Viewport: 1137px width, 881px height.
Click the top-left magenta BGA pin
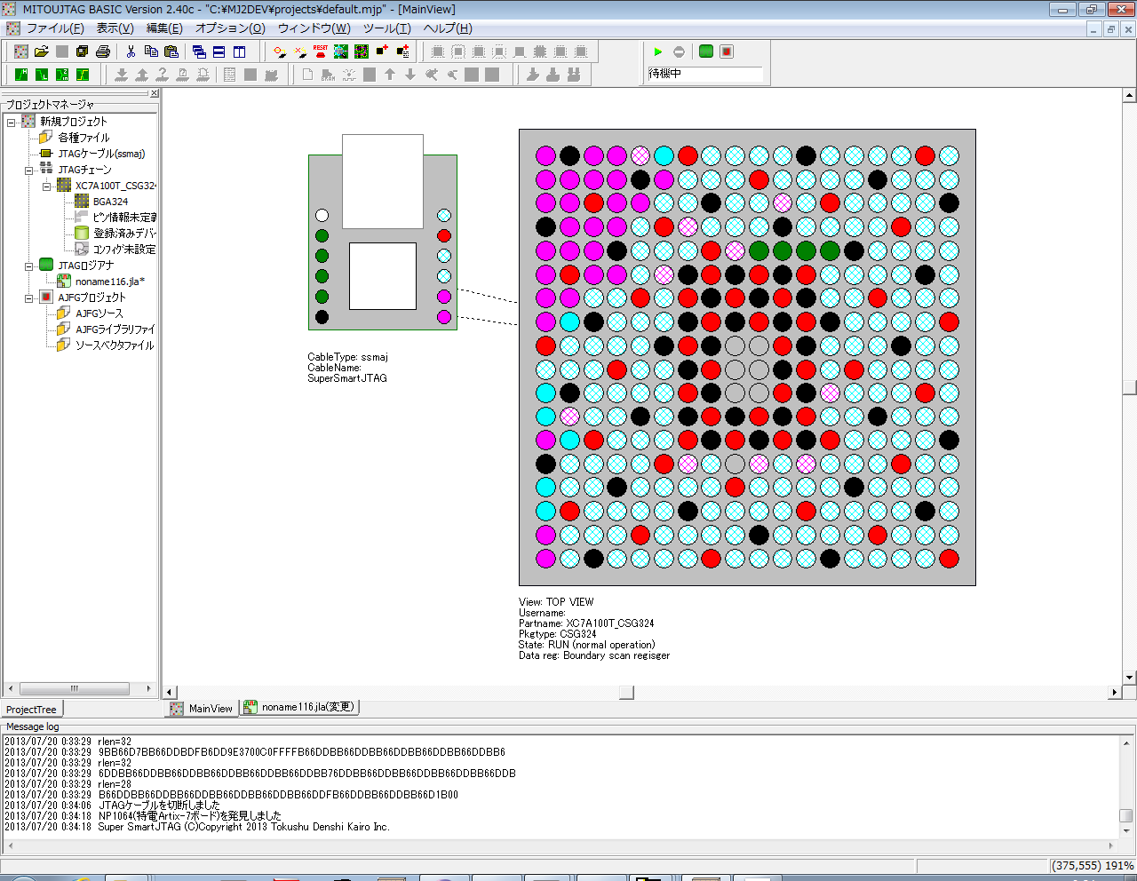545,156
